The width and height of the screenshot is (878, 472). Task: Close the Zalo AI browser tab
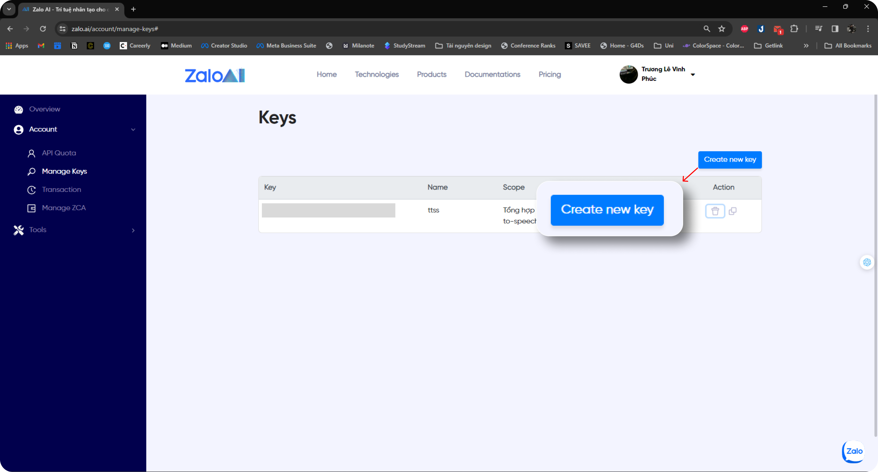tap(117, 9)
